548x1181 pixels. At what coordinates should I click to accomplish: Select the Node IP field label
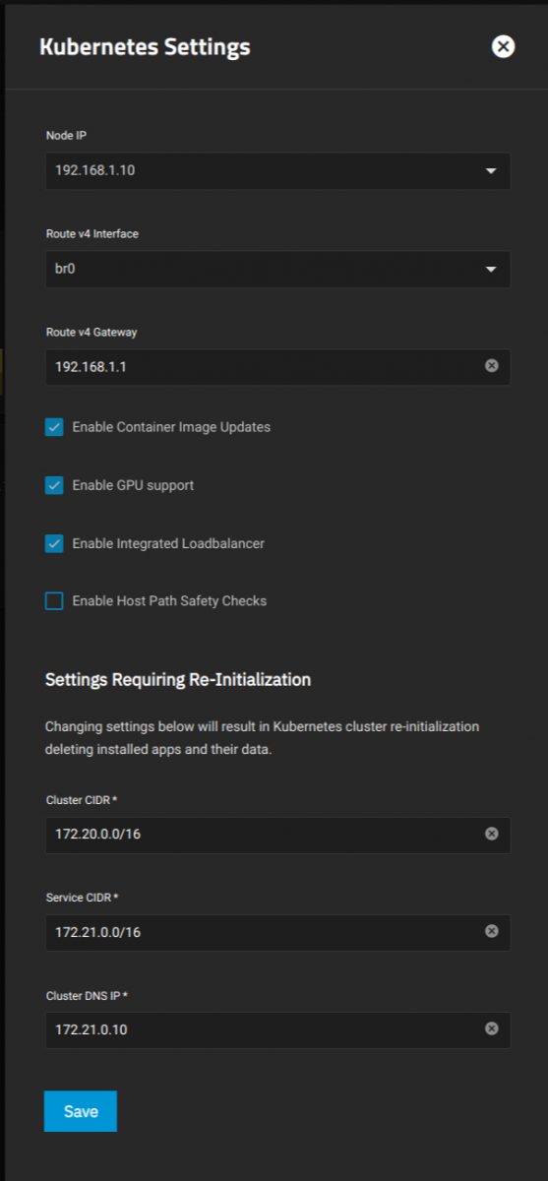coord(66,135)
